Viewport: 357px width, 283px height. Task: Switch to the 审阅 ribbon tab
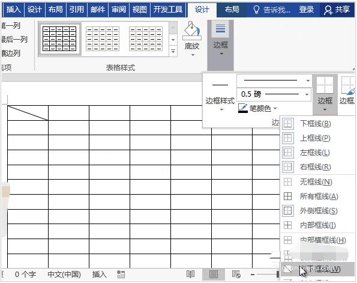[x=119, y=10]
